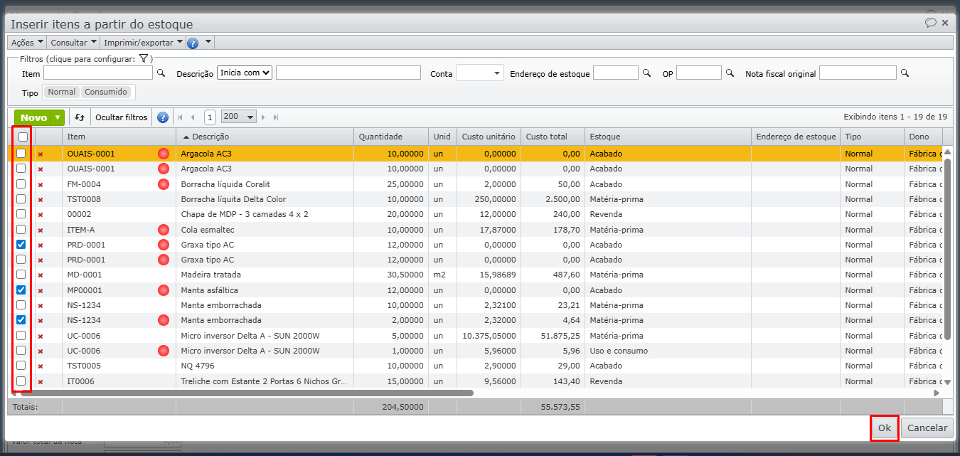
Task: Click the red delete X on FM-0004 row
Action: (x=40, y=184)
